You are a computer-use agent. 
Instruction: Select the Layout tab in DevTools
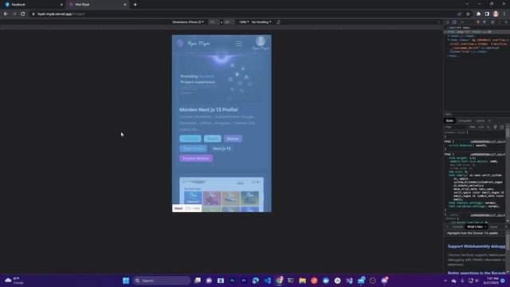click(x=481, y=120)
